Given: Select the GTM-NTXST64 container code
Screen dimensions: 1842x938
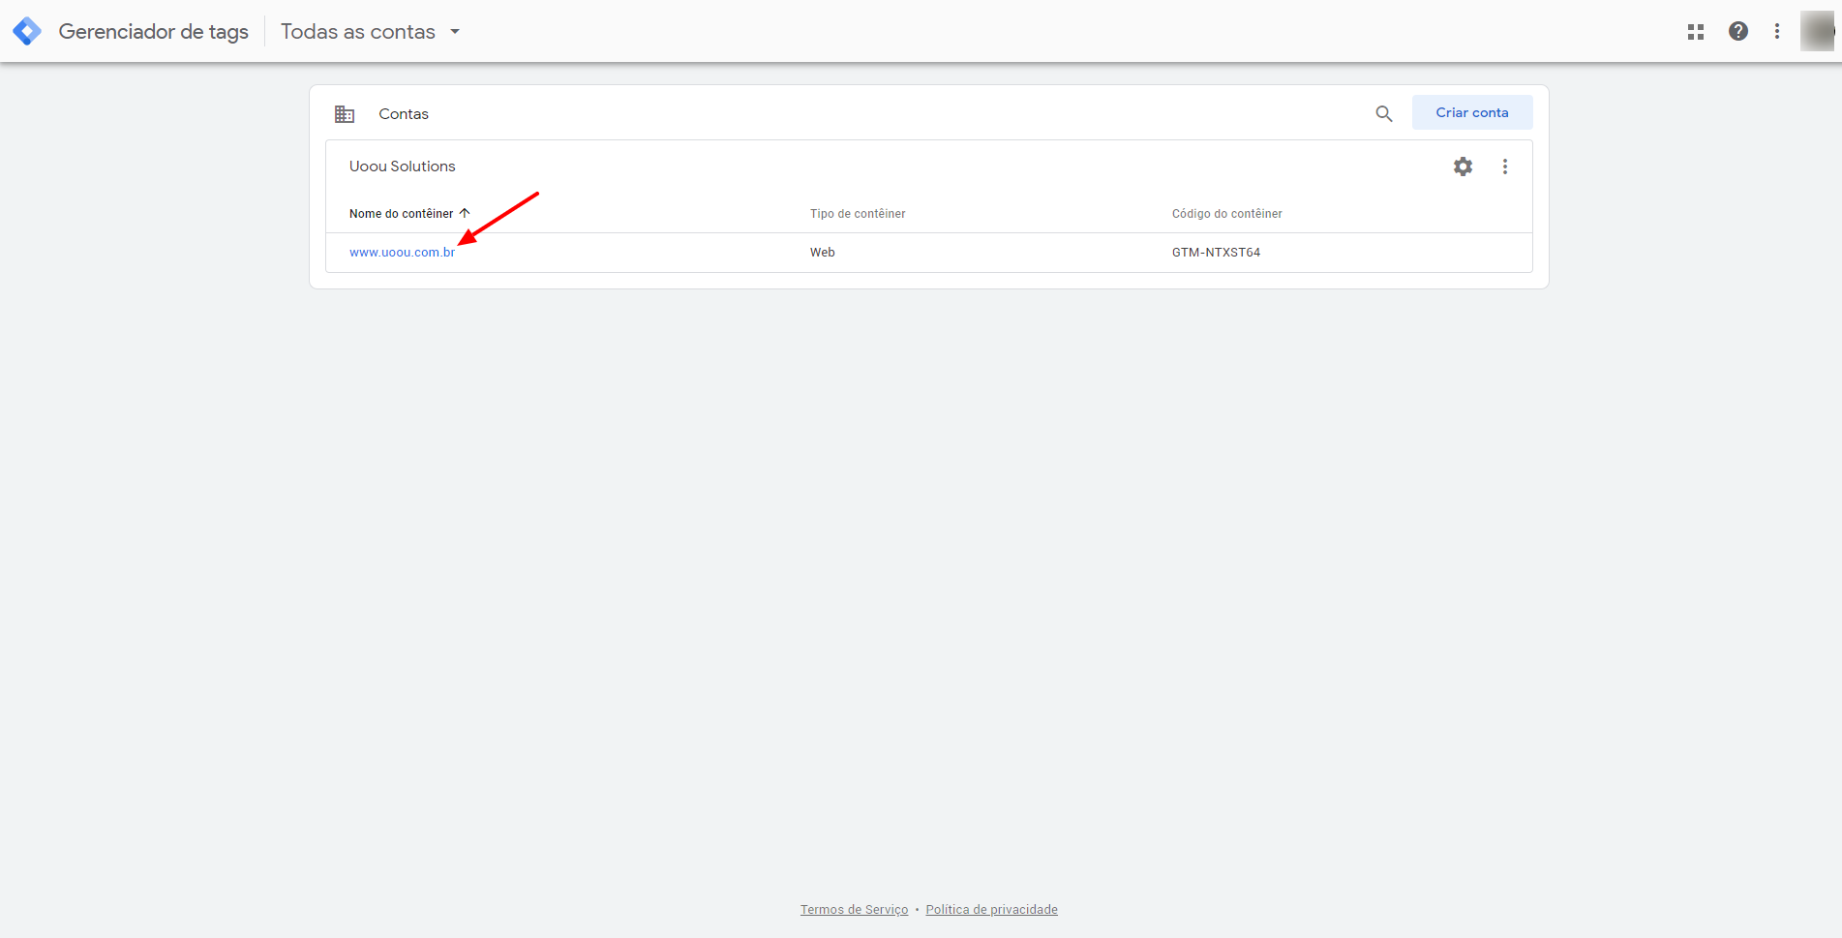Looking at the screenshot, I should [x=1216, y=253].
